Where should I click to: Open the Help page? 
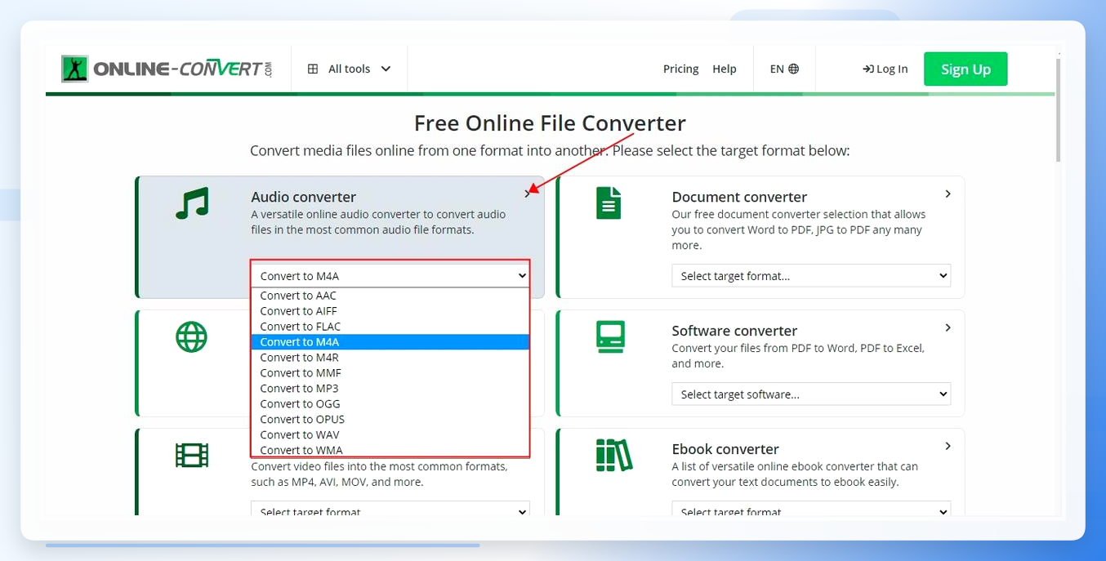[x=725, y=69]
